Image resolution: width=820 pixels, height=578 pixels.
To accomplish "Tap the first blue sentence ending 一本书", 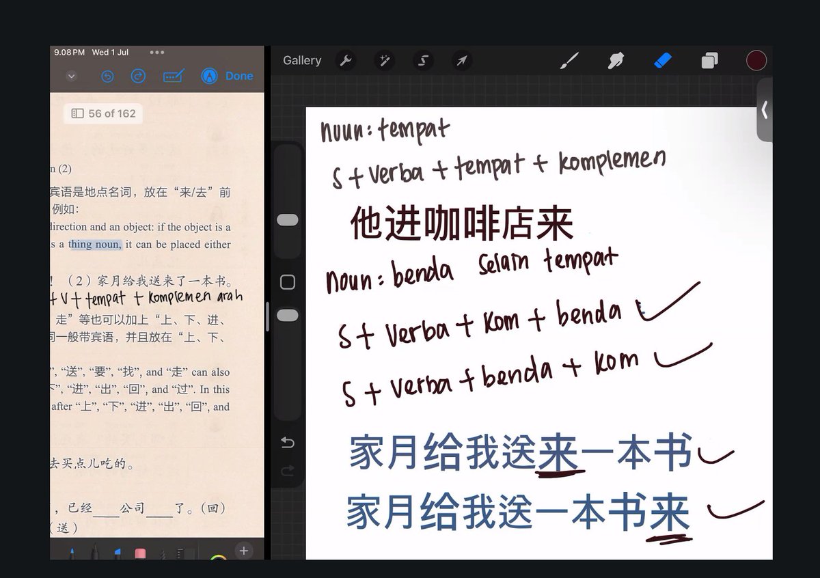I will [521, 452].
